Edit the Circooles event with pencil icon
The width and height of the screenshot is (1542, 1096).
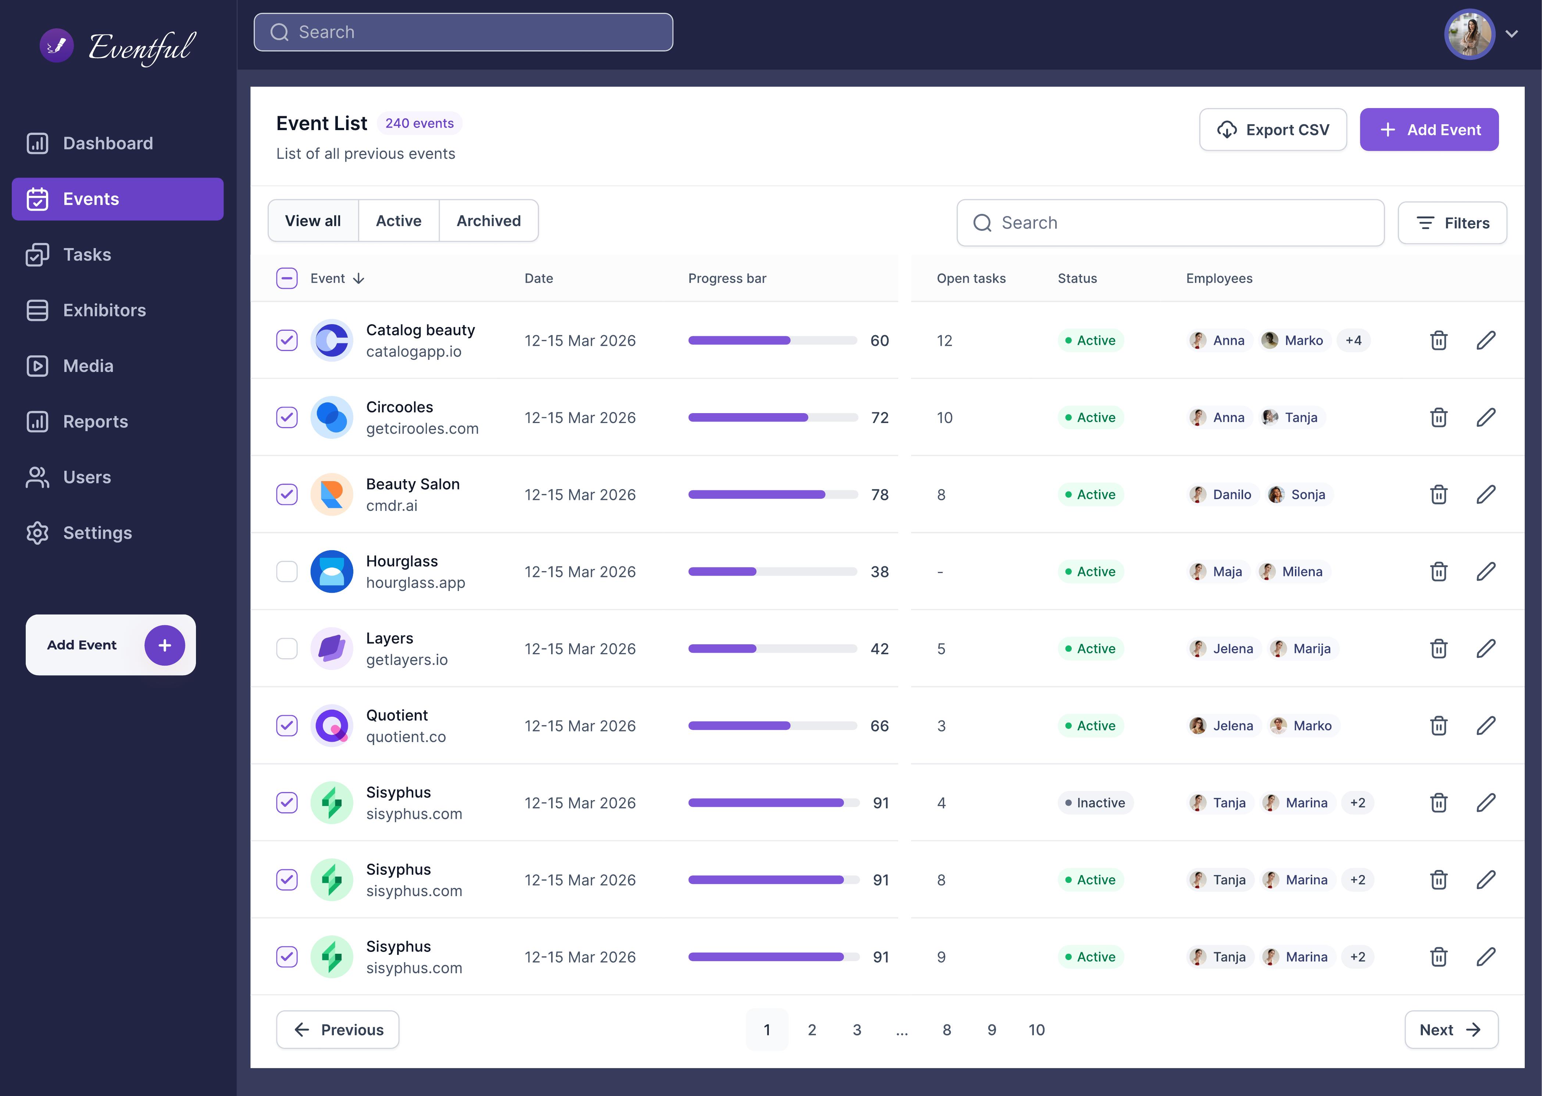(x=1486, y=417)
